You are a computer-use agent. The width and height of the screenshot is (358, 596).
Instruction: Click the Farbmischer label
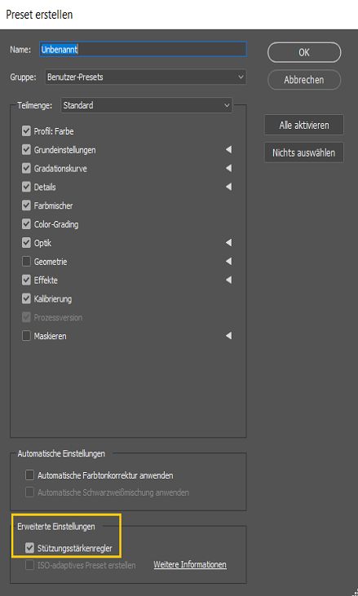click(53, 205)
